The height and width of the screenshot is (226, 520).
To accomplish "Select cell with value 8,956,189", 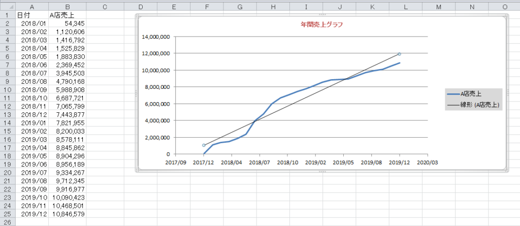I will click(68, 164).
